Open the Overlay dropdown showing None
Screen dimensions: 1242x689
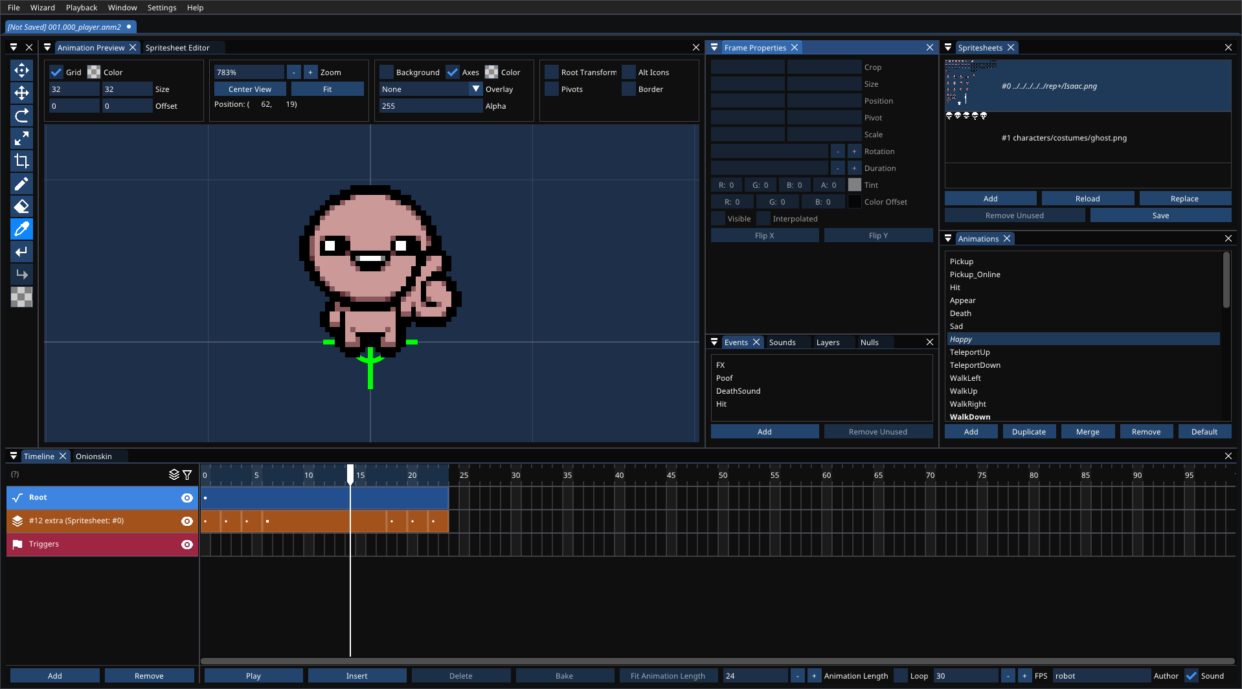click(430, 89)
